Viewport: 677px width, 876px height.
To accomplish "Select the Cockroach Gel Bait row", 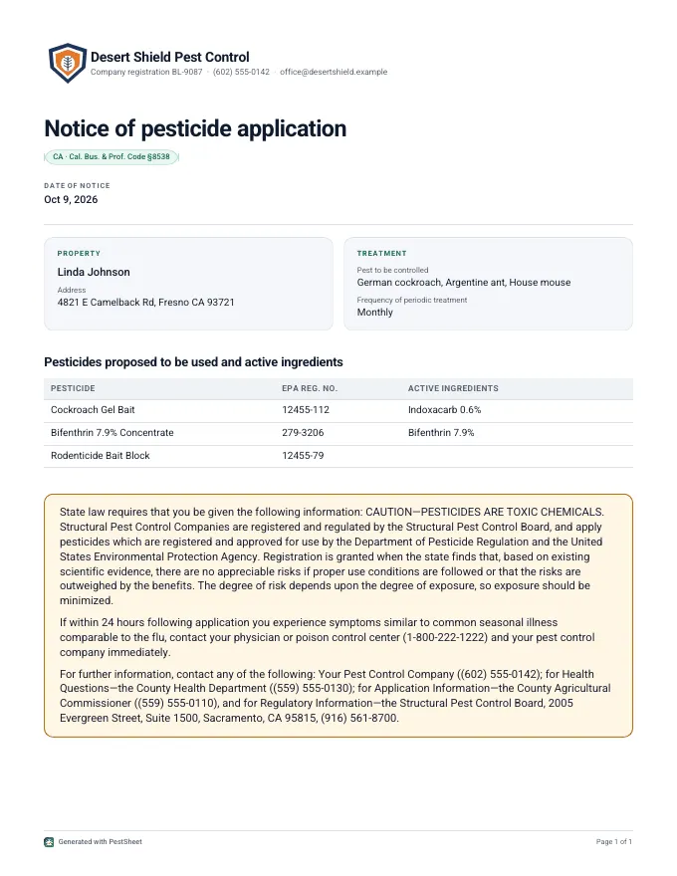I will (338, 410).
